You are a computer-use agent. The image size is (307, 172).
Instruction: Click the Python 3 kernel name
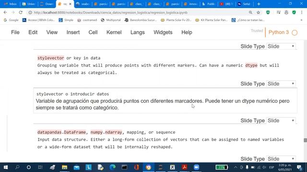tap(279, 32)
